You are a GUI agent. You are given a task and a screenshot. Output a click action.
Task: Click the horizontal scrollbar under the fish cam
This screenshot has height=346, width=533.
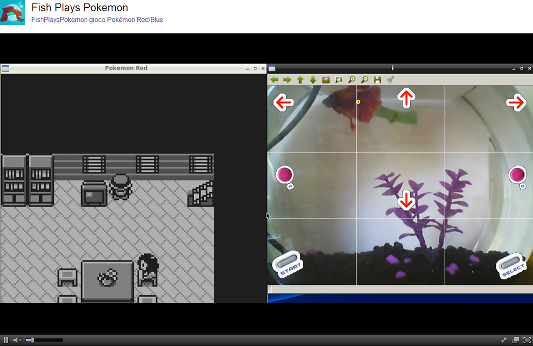pos(400,290)
